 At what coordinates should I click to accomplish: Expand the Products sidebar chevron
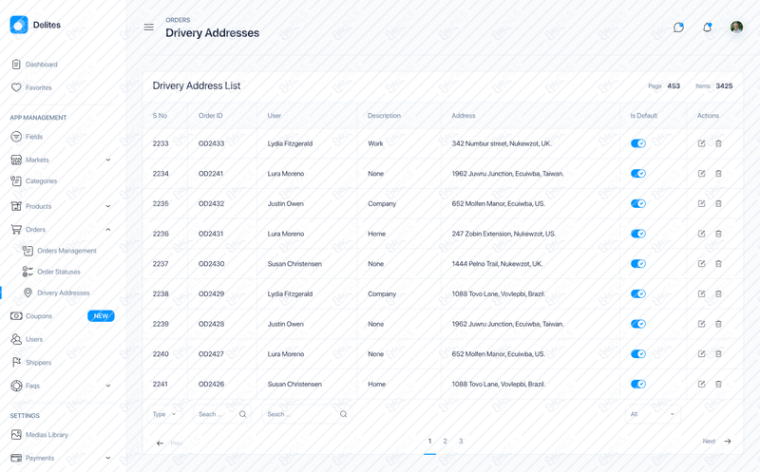(x=108, y=206)
